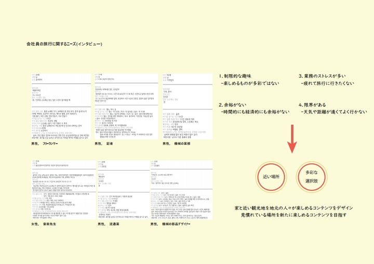Select the line 疲れて旅行に行きたくない
Viewport: 374px width, 264px height.
(327, 84)
